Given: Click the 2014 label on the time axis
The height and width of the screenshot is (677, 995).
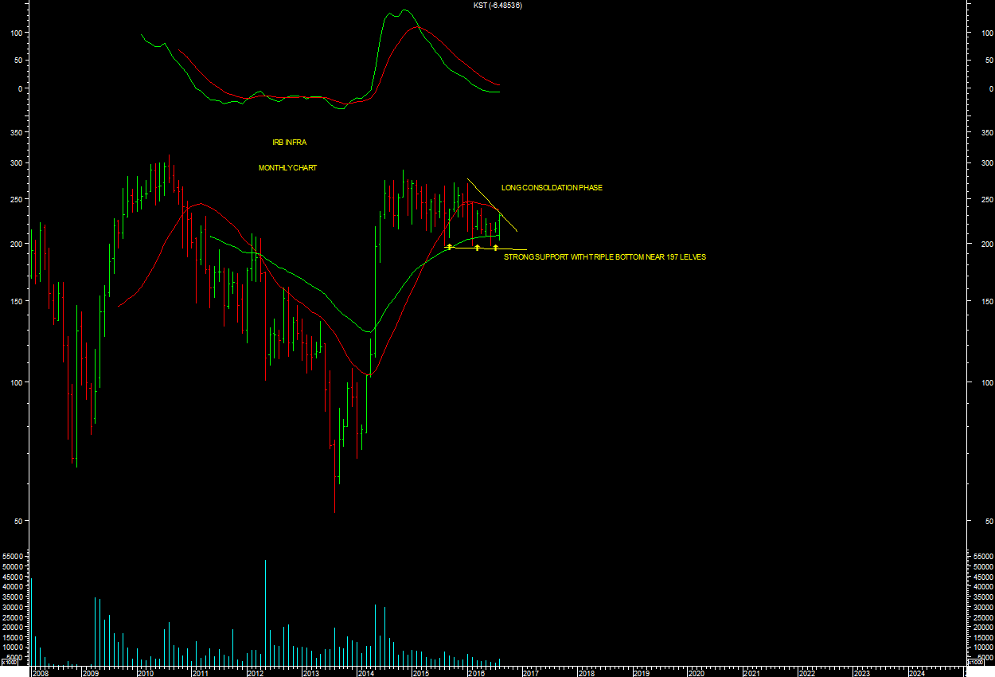Looking at the screenshot, I should [x=365, y=673].
